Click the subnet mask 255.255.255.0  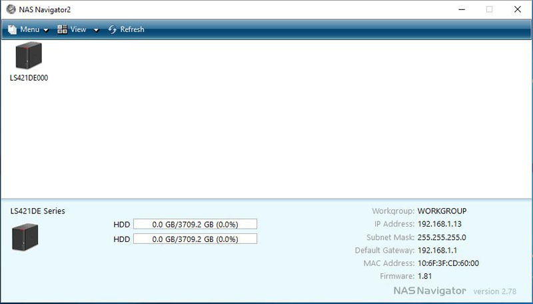442,237
